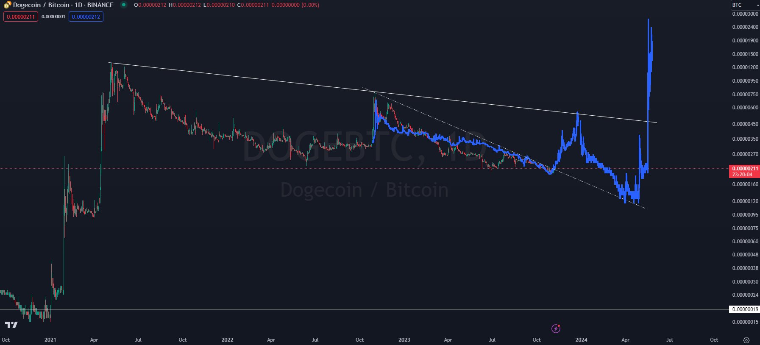
Task: Click the 2021 label on the time axis
Action: (50, 340)
